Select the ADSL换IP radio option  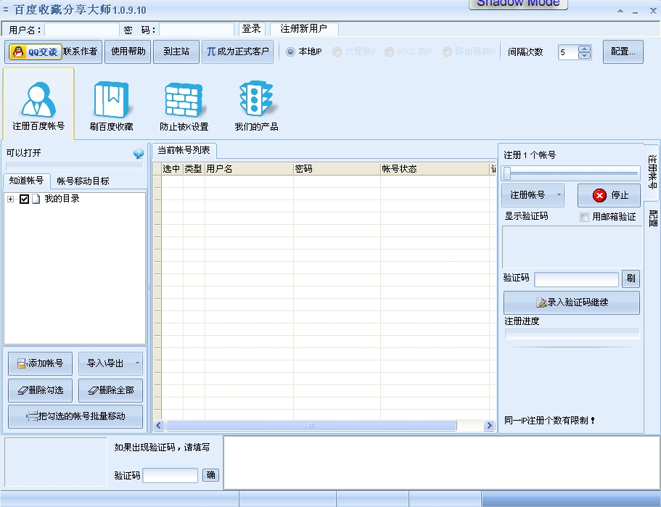[x=389, y=51]
